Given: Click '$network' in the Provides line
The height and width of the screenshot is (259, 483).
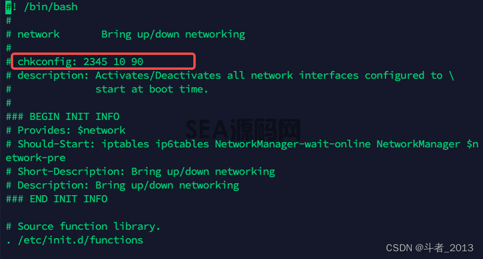Looking at the screenshot, I should 101,130.
